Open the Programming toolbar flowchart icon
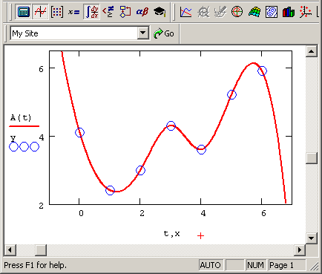The image size is (322, 274). click(x=125, y=12)
